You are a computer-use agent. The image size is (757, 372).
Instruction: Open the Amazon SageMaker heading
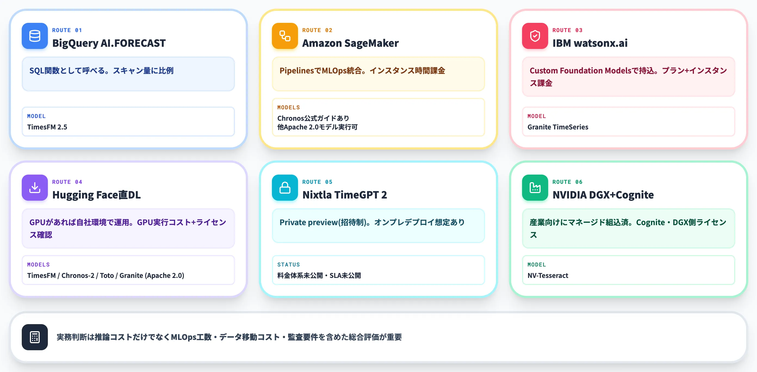coord(350,43)
